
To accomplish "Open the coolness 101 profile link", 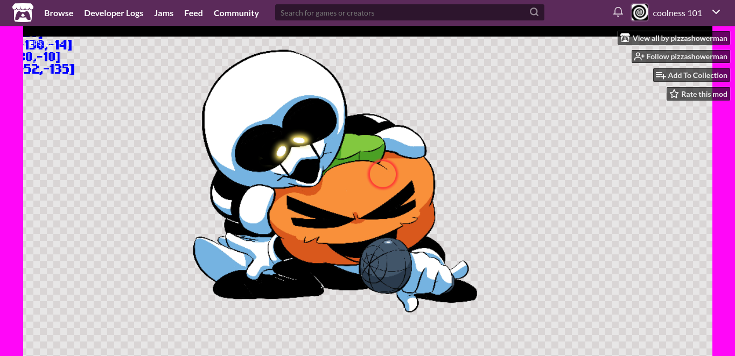I will [677, 13].
